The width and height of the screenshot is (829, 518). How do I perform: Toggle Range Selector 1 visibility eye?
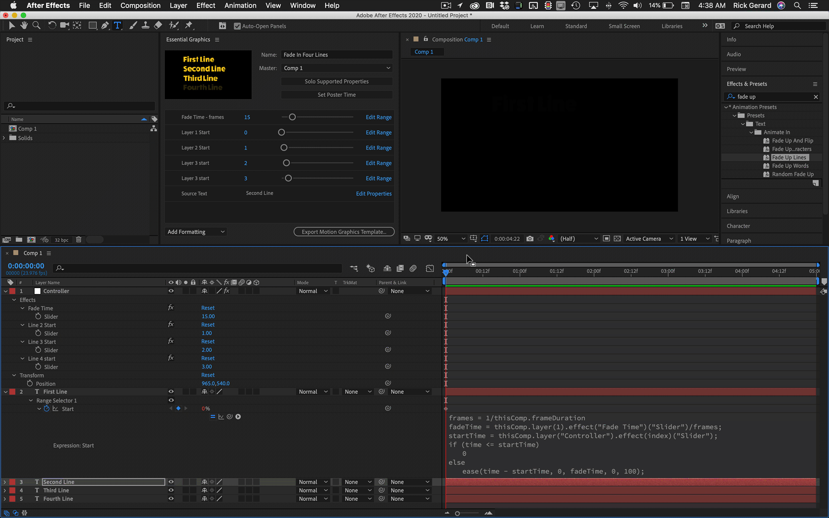[x=171, y=400]
